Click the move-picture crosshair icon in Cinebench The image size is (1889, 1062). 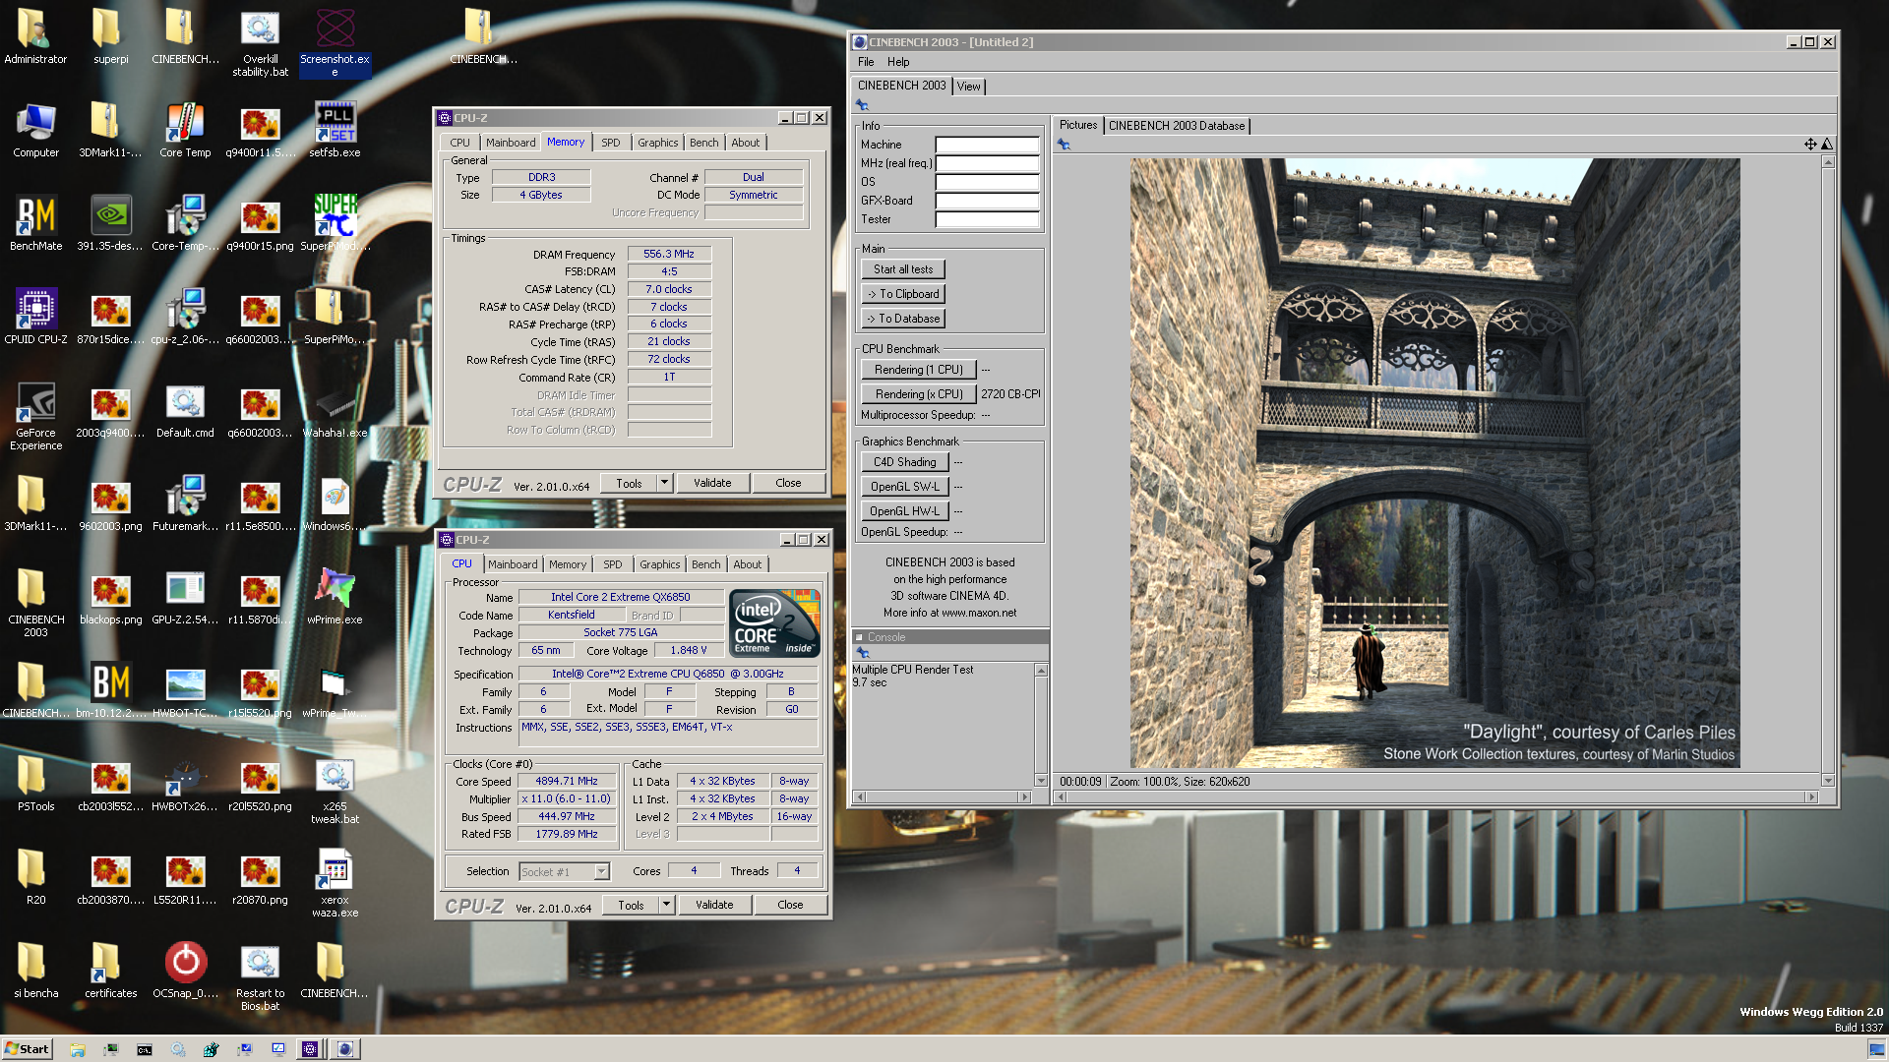point(1810,145)
